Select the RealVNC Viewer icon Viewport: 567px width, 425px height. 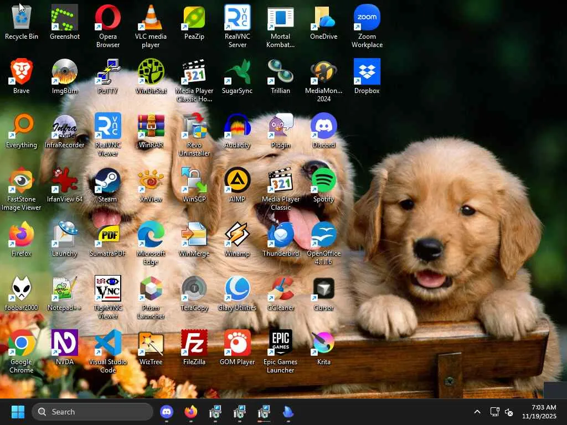[108, 135]
